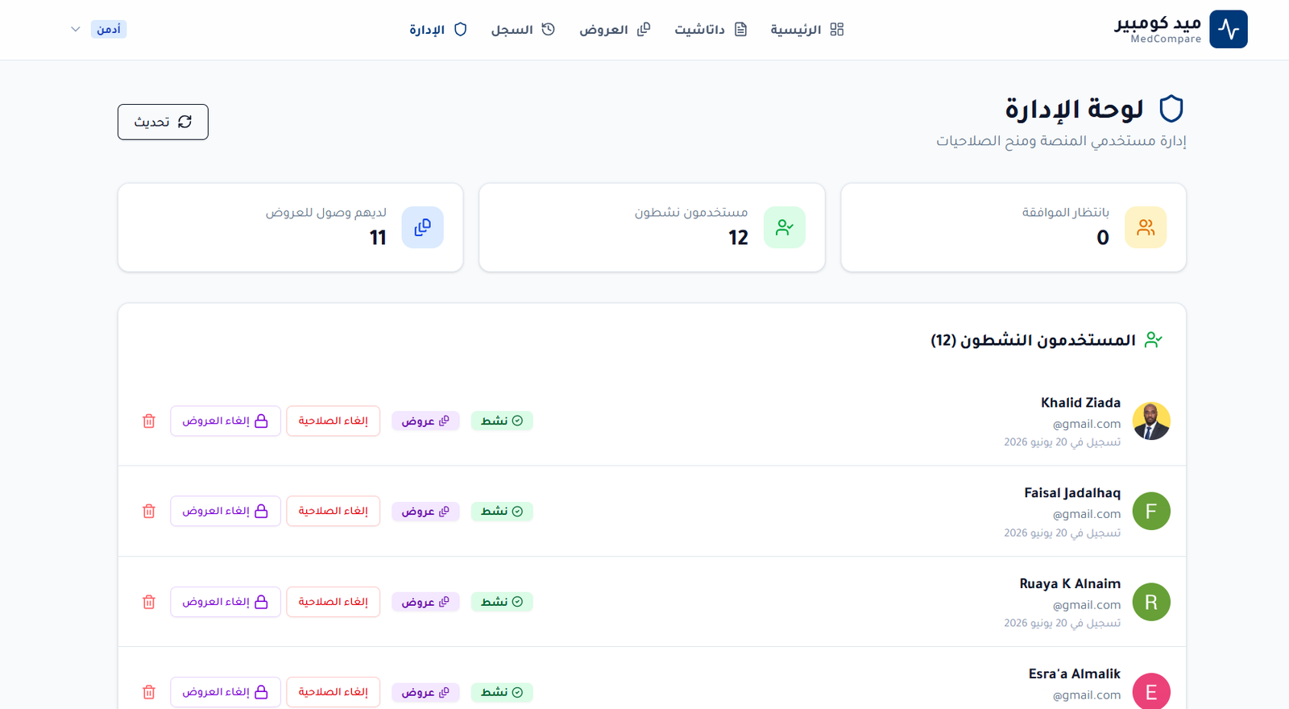Click Esra'a Almalik's E avatar
This screenshot has height=709, width=1289.
coord(1151,692)
